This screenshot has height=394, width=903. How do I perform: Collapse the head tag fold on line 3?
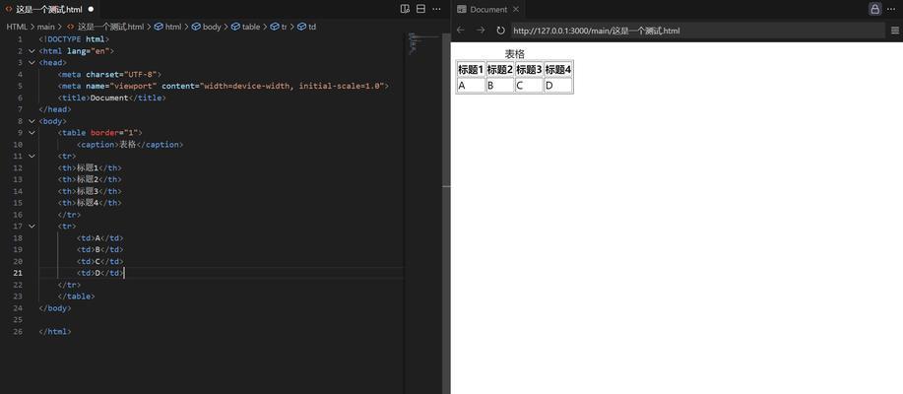click(32, 62)
